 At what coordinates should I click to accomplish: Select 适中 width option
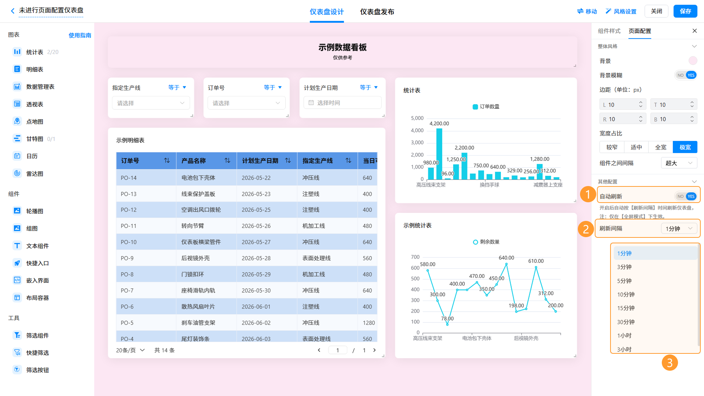636,147
